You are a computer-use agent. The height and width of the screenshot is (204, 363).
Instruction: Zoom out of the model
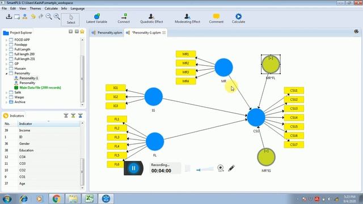(x=49, y=16)
